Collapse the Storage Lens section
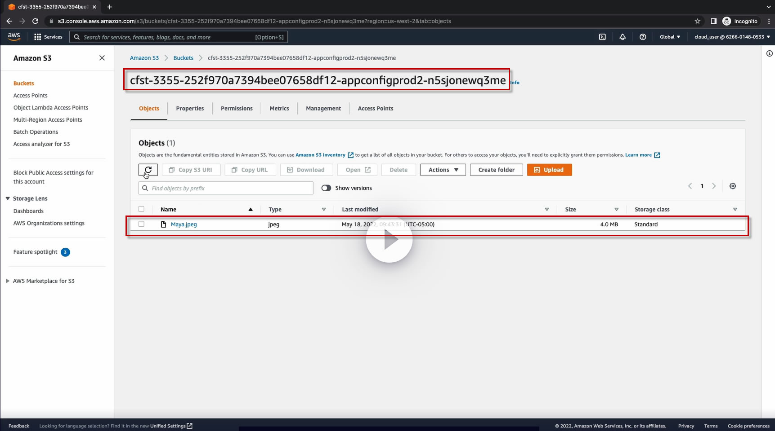Image resolution: width=775 pixels, height=431 pixels. pyautogui.click(x=8, y=198)
